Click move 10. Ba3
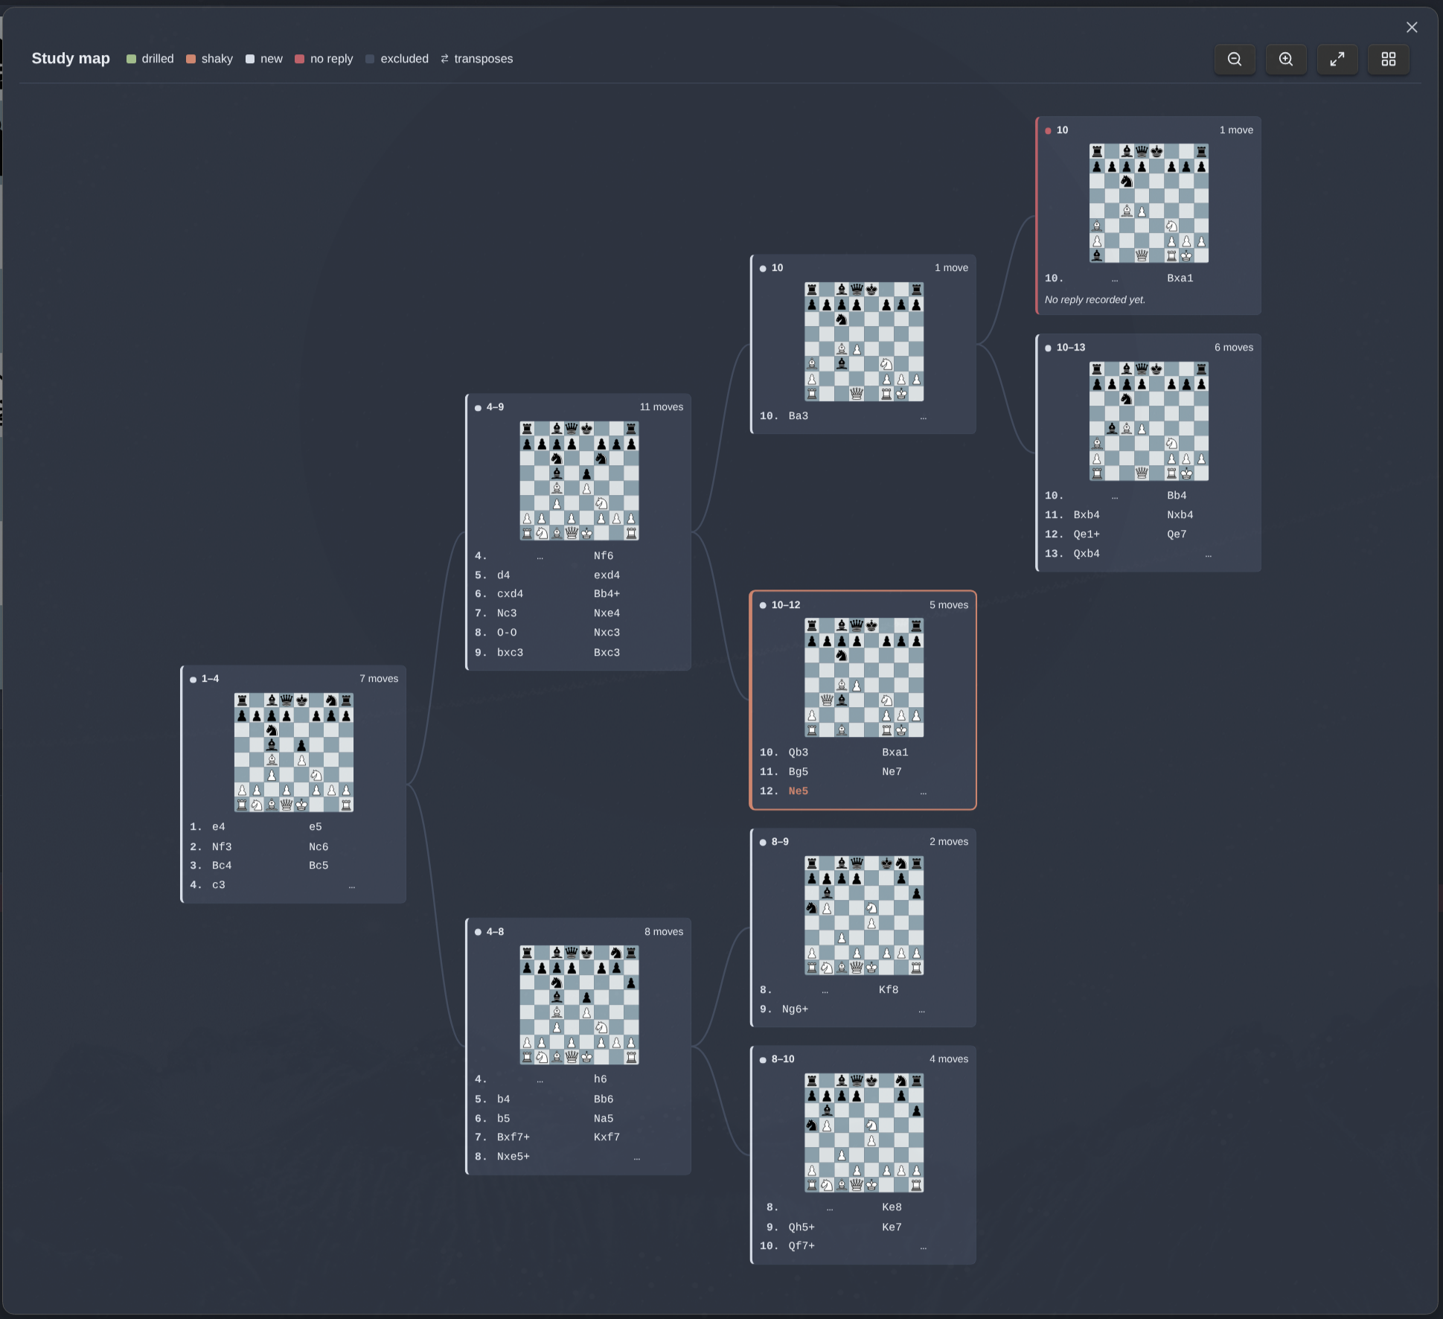The image size is (1443, 1319). click(799, 416)
